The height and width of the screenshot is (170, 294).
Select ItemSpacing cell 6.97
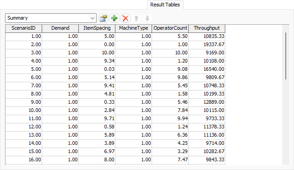click(97, 151)
